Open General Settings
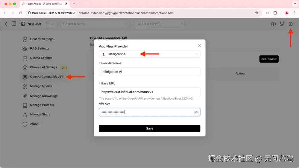The image size is (299, 168). point(42,39)
